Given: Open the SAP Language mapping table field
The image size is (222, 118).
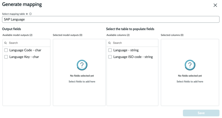Looking at the screenshot, I should point(111,19).
